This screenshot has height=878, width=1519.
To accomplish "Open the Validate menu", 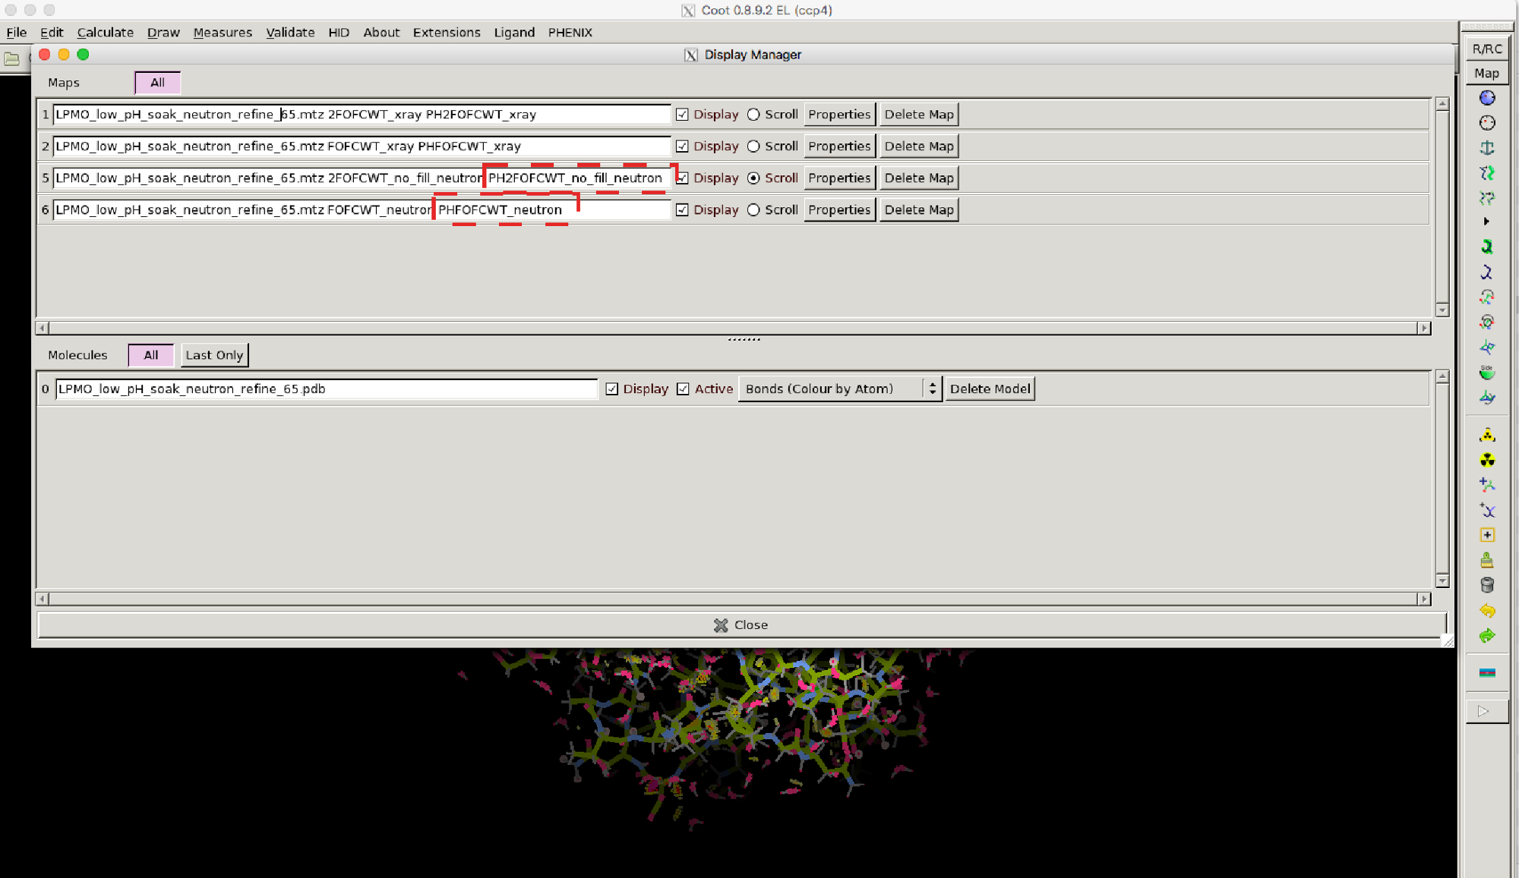I will (x=290, y=33).
